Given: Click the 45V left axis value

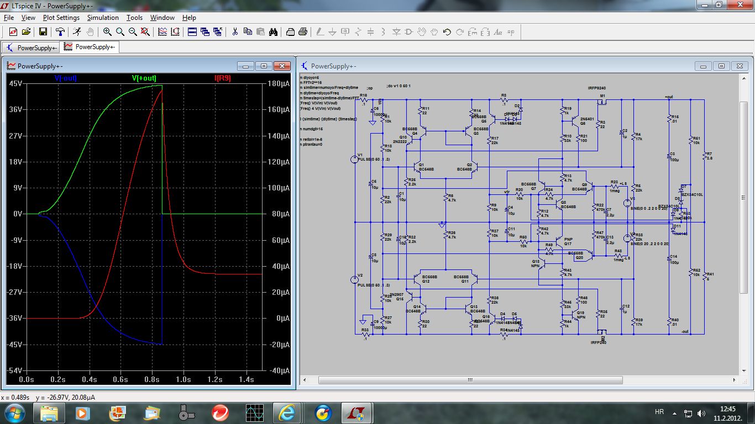Looking at the screenshot, I should click(x=15, y=83).
